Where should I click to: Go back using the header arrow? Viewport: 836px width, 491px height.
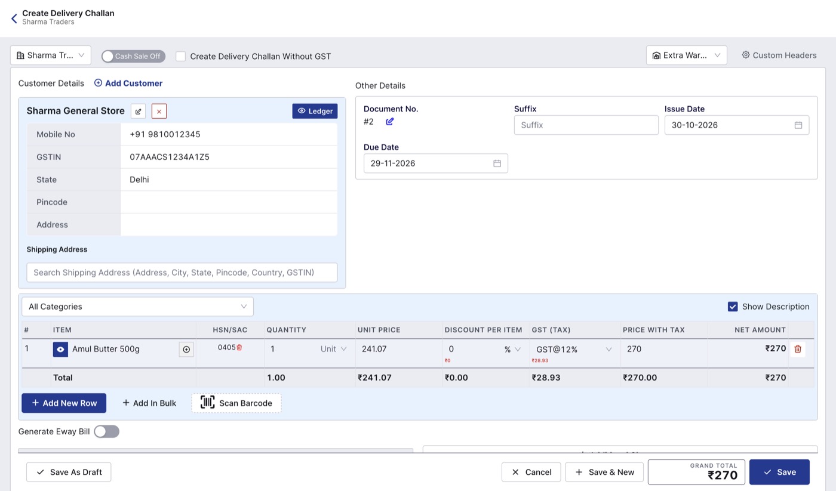click(14, 18)
